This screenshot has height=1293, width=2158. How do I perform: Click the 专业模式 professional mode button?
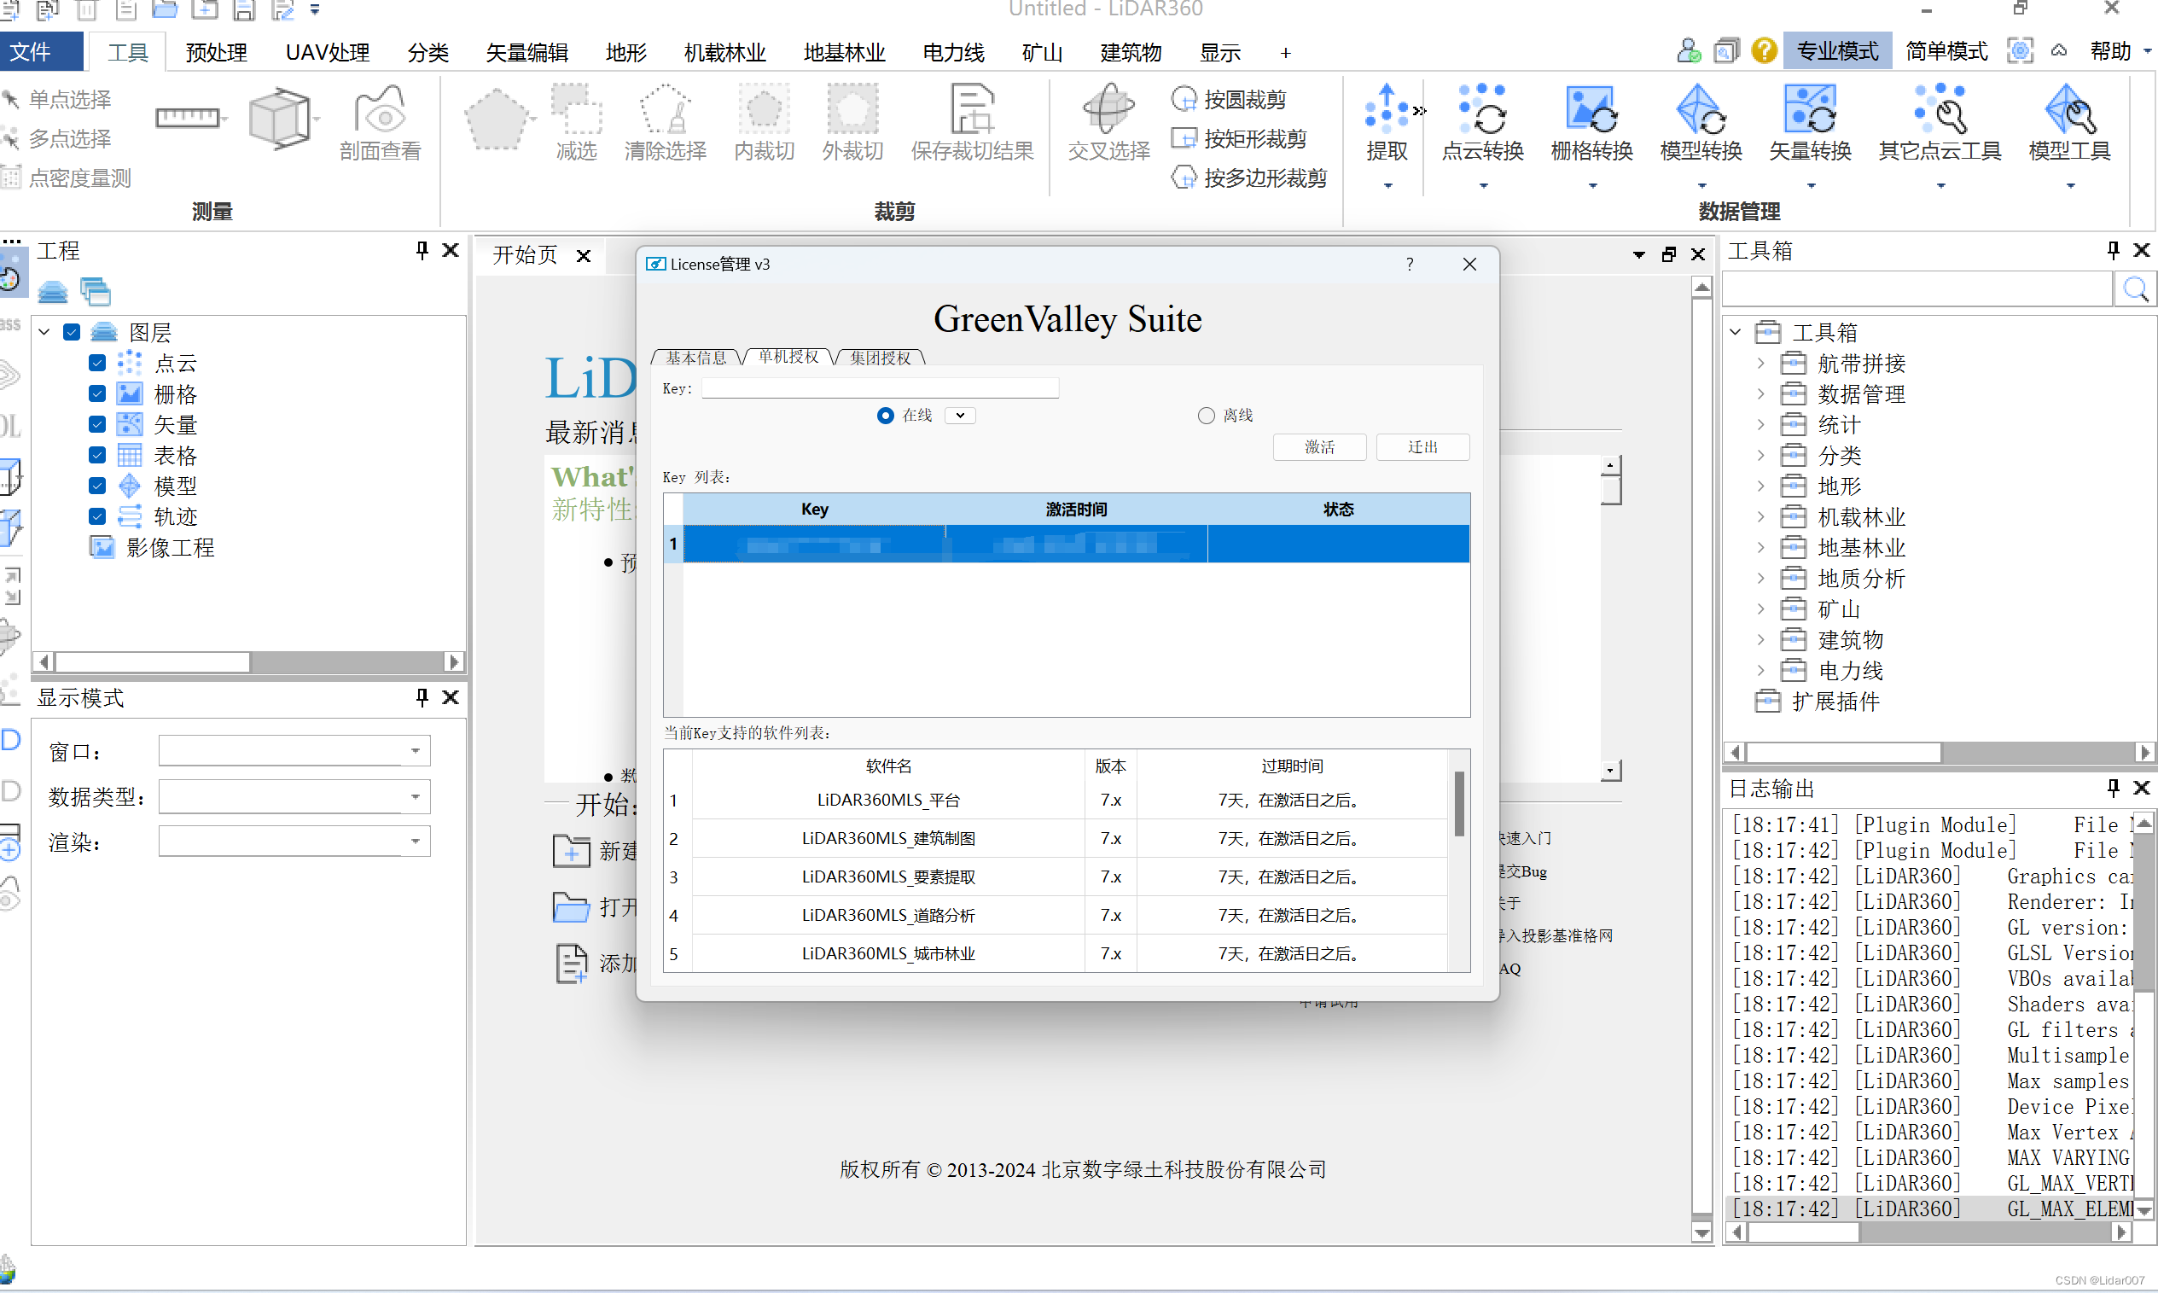(x=1836, y=50)
